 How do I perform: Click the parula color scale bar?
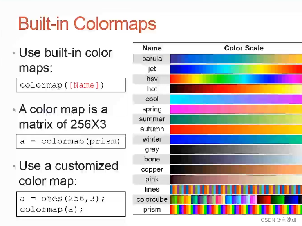point(236,59)
